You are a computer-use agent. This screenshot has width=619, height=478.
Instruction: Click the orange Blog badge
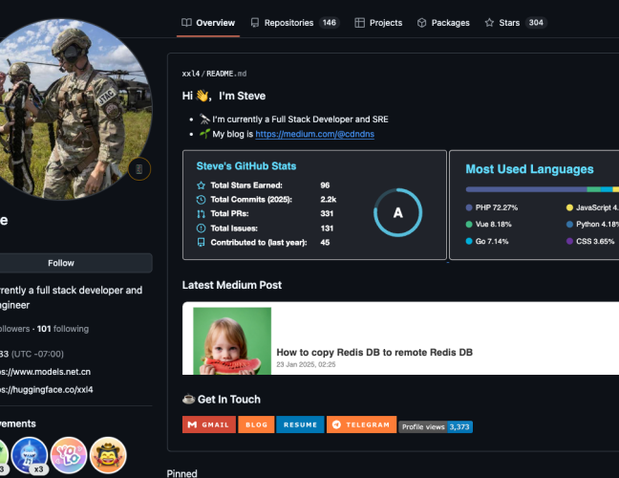pos(256,424)
